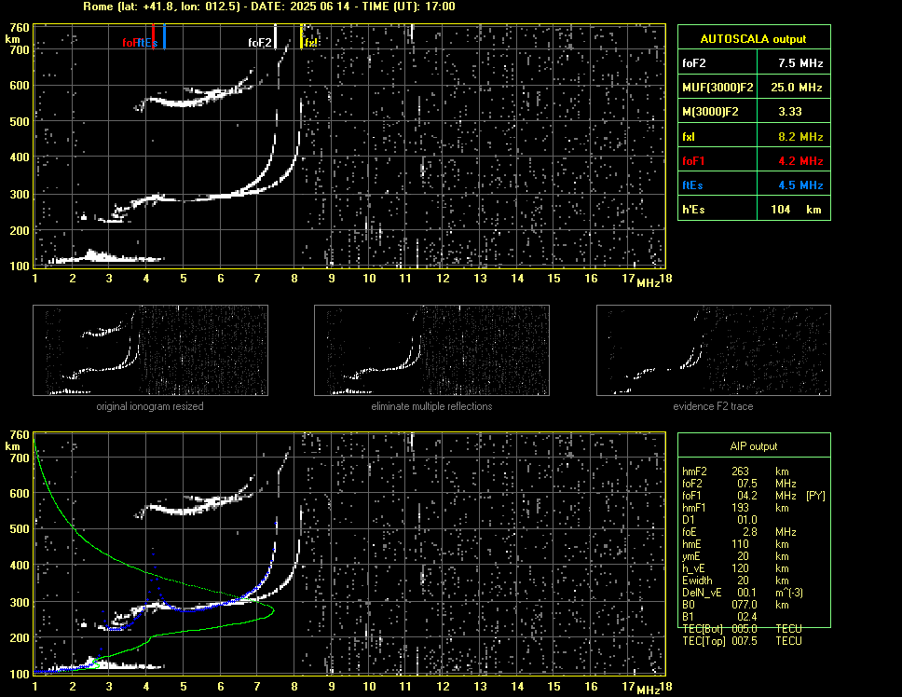The height and width of the screenshot is (697, 902).
Task: Click the foE 2.8 MHz row
Action: pyautogui.click(x=739, y=531)
